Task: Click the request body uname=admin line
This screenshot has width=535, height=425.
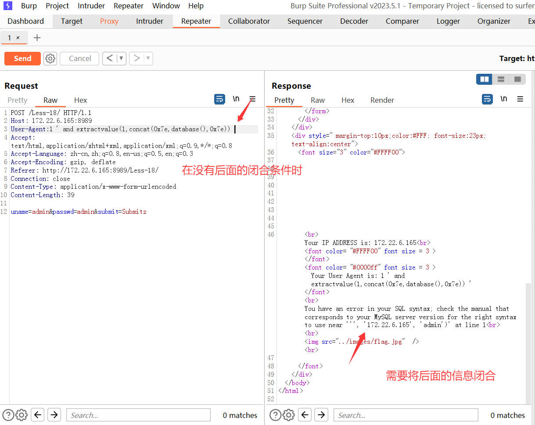Action: pyautogui.click(x=79, y=212)
